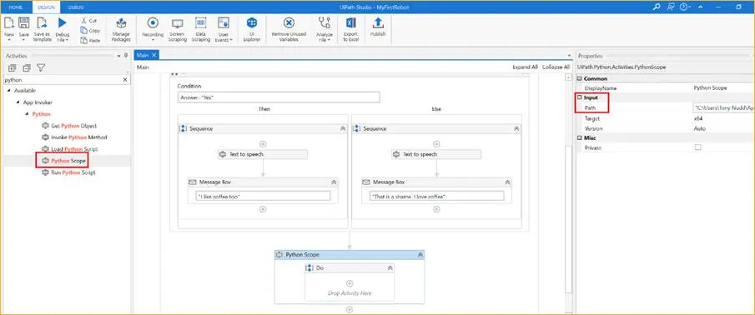Collapse the Python Scope activity
Viewport: 755px width, 315px height.
[420, 255]
